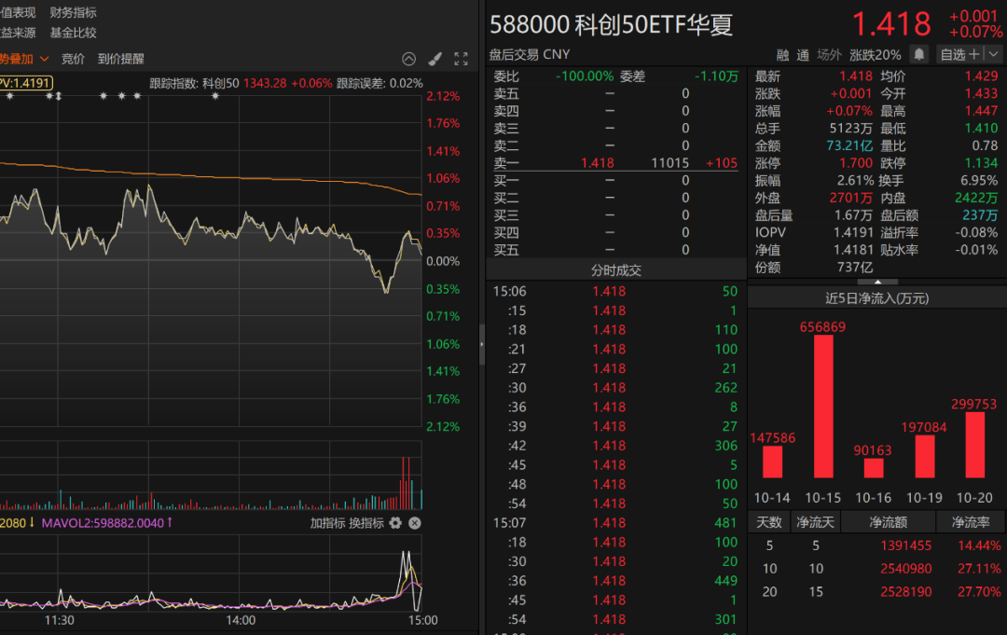Viewport: 1007px width, 635px height.
Task: Click the 分时成交 section header
Action: click(x=616, y=270)
